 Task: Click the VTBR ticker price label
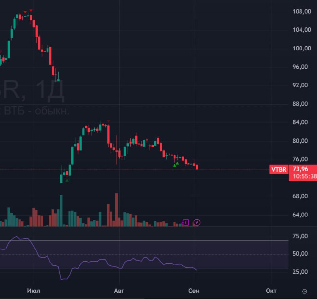pos(279,170)
